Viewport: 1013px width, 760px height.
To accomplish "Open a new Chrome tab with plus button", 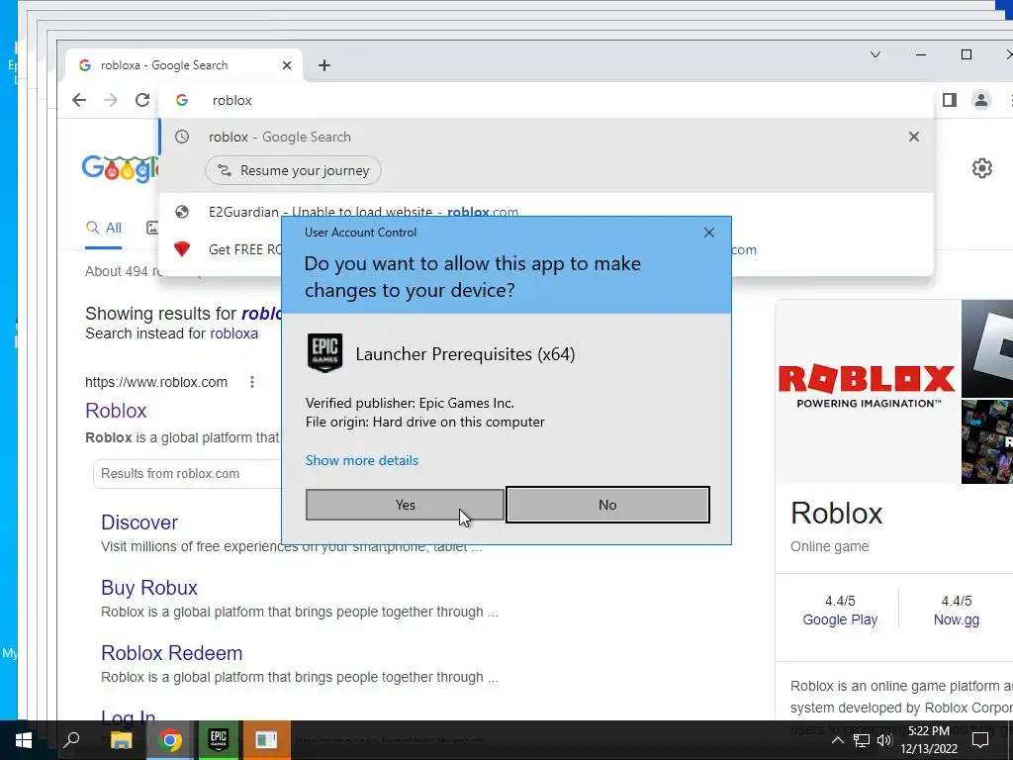I will click(x=324, y=65).
